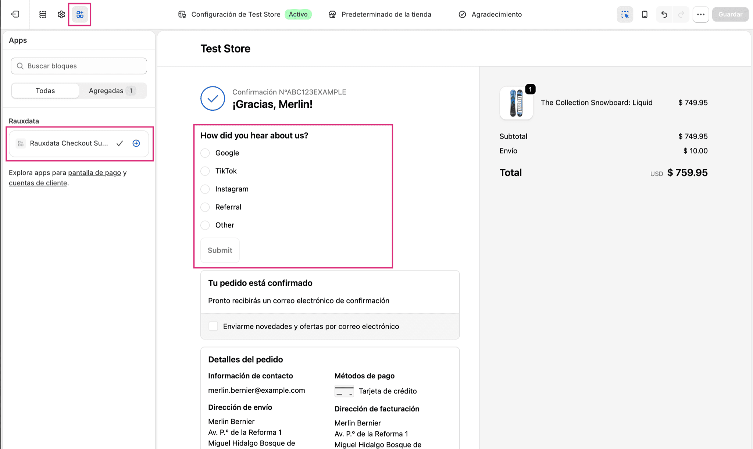The image size is (753, 449).
Task: Select the Referral radio option
Action: [x=205, y=207]
